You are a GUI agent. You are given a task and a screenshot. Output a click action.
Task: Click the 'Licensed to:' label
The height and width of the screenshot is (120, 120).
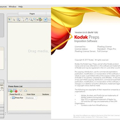(80, 47)
